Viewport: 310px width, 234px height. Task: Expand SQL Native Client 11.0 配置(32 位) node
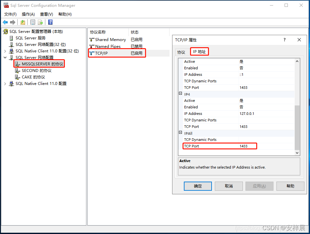(5, 51)
